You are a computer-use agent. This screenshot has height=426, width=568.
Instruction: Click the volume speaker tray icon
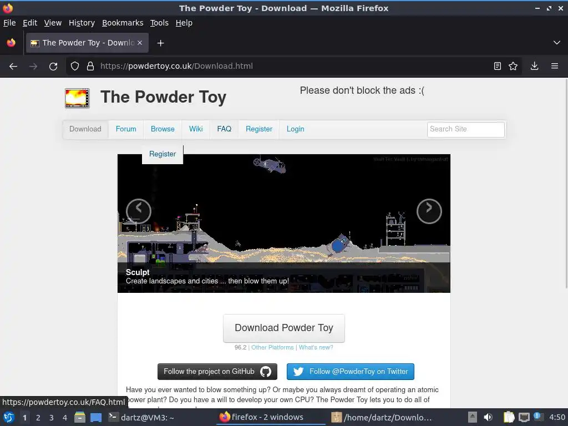click(x=488, y=417)
